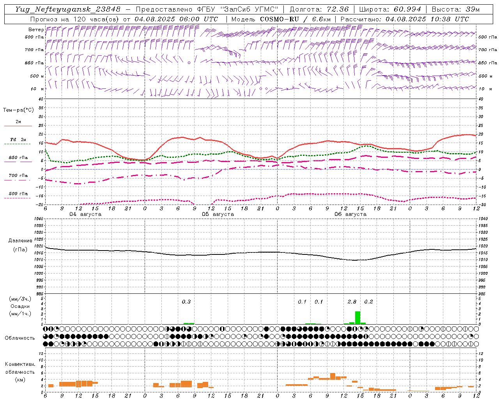Click the tallest green precipitation bar
Viewport: 499px width, 399px height.
357,318
